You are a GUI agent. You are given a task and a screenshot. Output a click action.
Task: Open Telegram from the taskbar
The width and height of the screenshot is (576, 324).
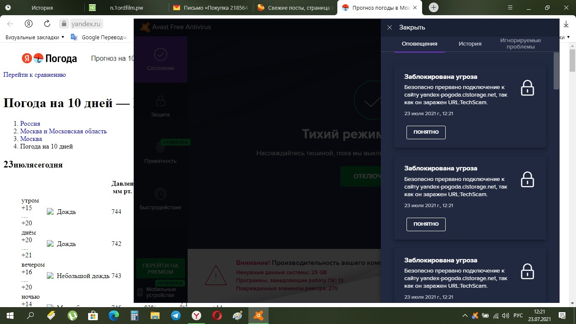pyautogui.click(x=176, y=316)
